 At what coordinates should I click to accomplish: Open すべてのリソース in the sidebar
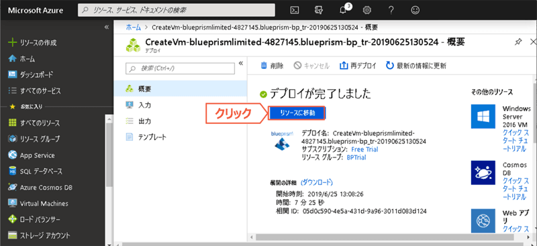point(34,123)
